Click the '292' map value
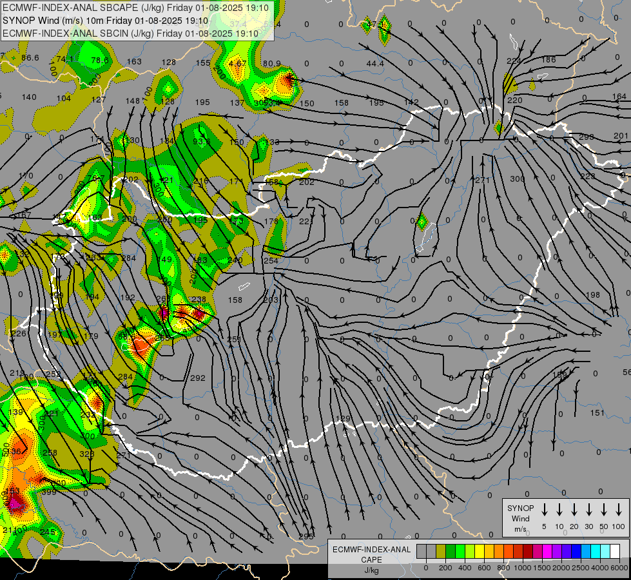The height and width of the screenshot is (580, 631). point(198,378)
